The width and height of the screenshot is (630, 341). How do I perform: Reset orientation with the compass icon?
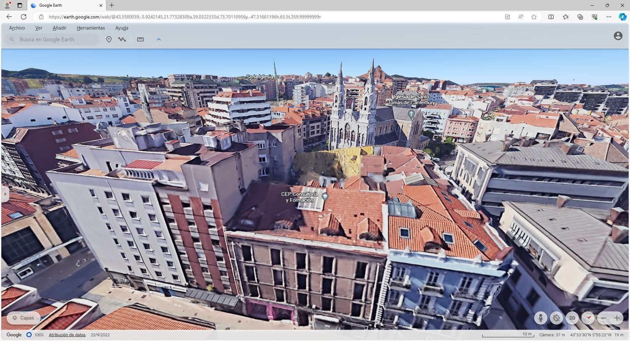588,318
